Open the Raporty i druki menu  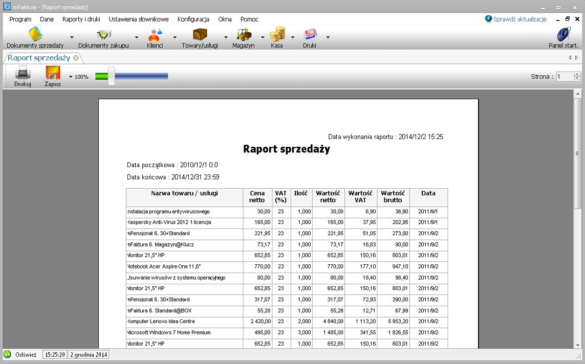point(81,19)
